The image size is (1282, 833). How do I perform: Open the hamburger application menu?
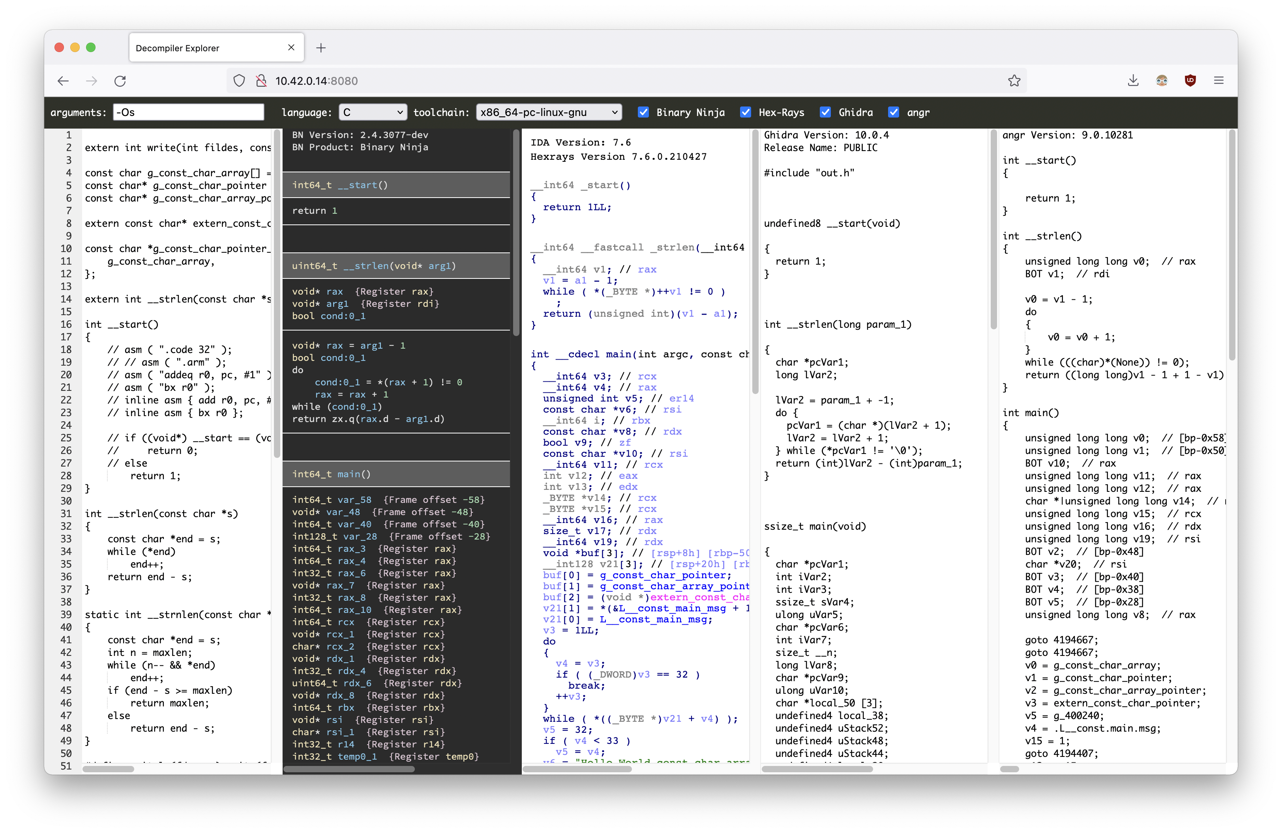tap(1219, 81)
